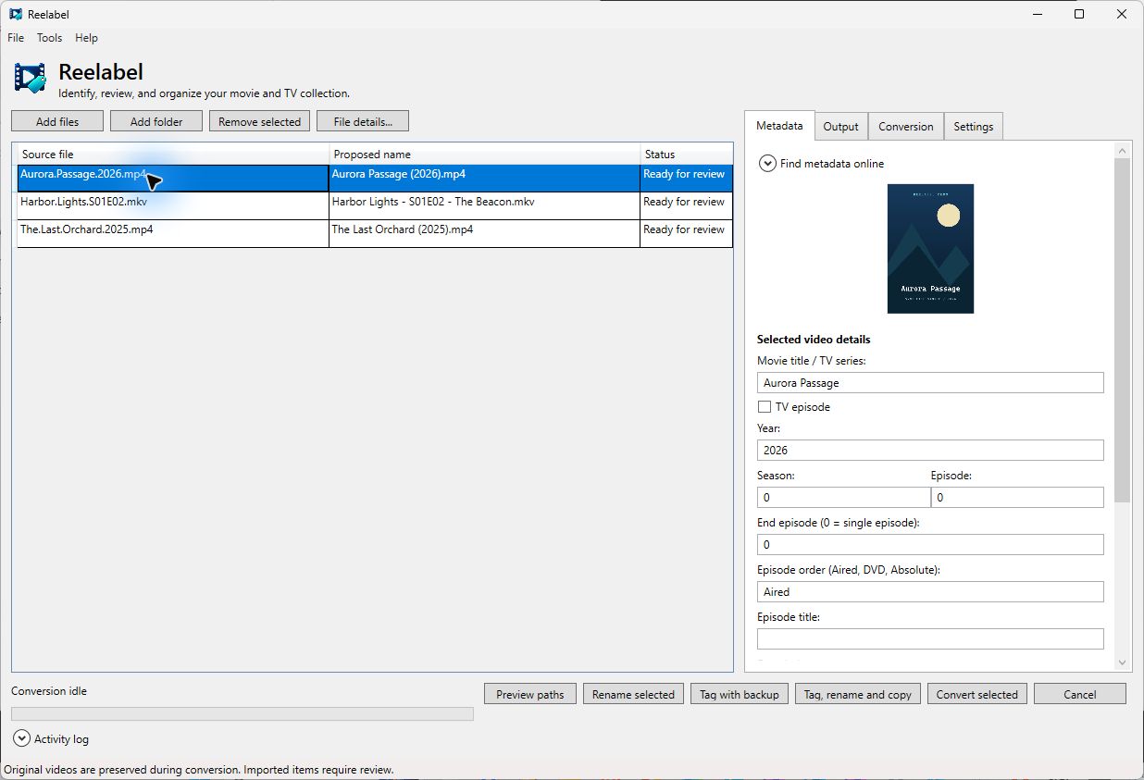Viewport: 1144px width, 780px height.
Task: Click the Conversion idle status text
Action: (x=49, y=691)
